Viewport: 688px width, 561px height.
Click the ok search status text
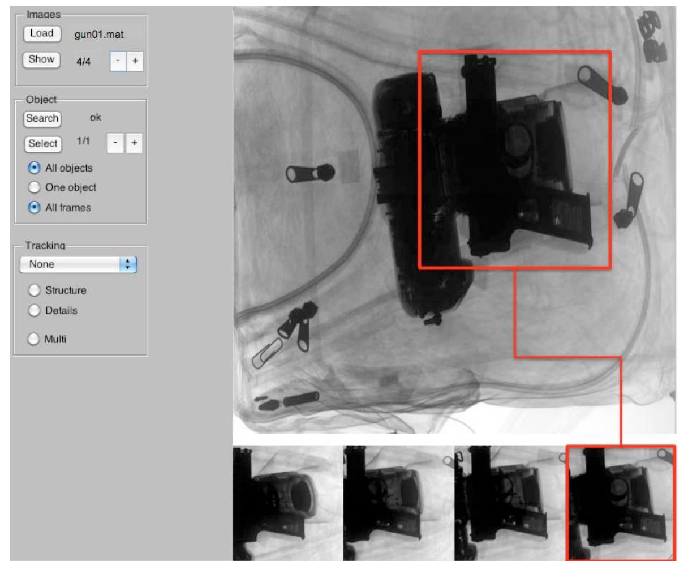pos(96,118)
